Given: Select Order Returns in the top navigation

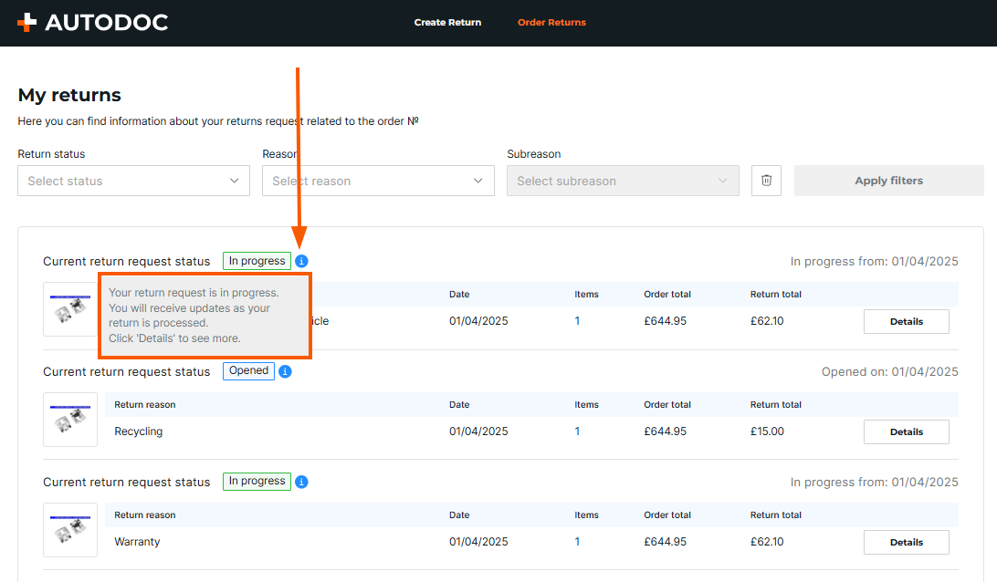Looking at the screenshot, I should point(551,23).
